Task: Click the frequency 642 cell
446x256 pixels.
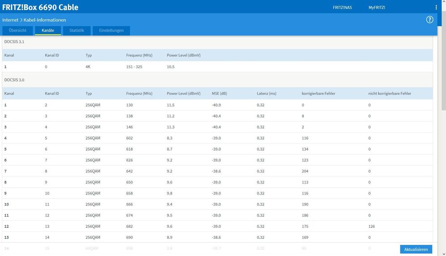Action: (x=130, y=171)
